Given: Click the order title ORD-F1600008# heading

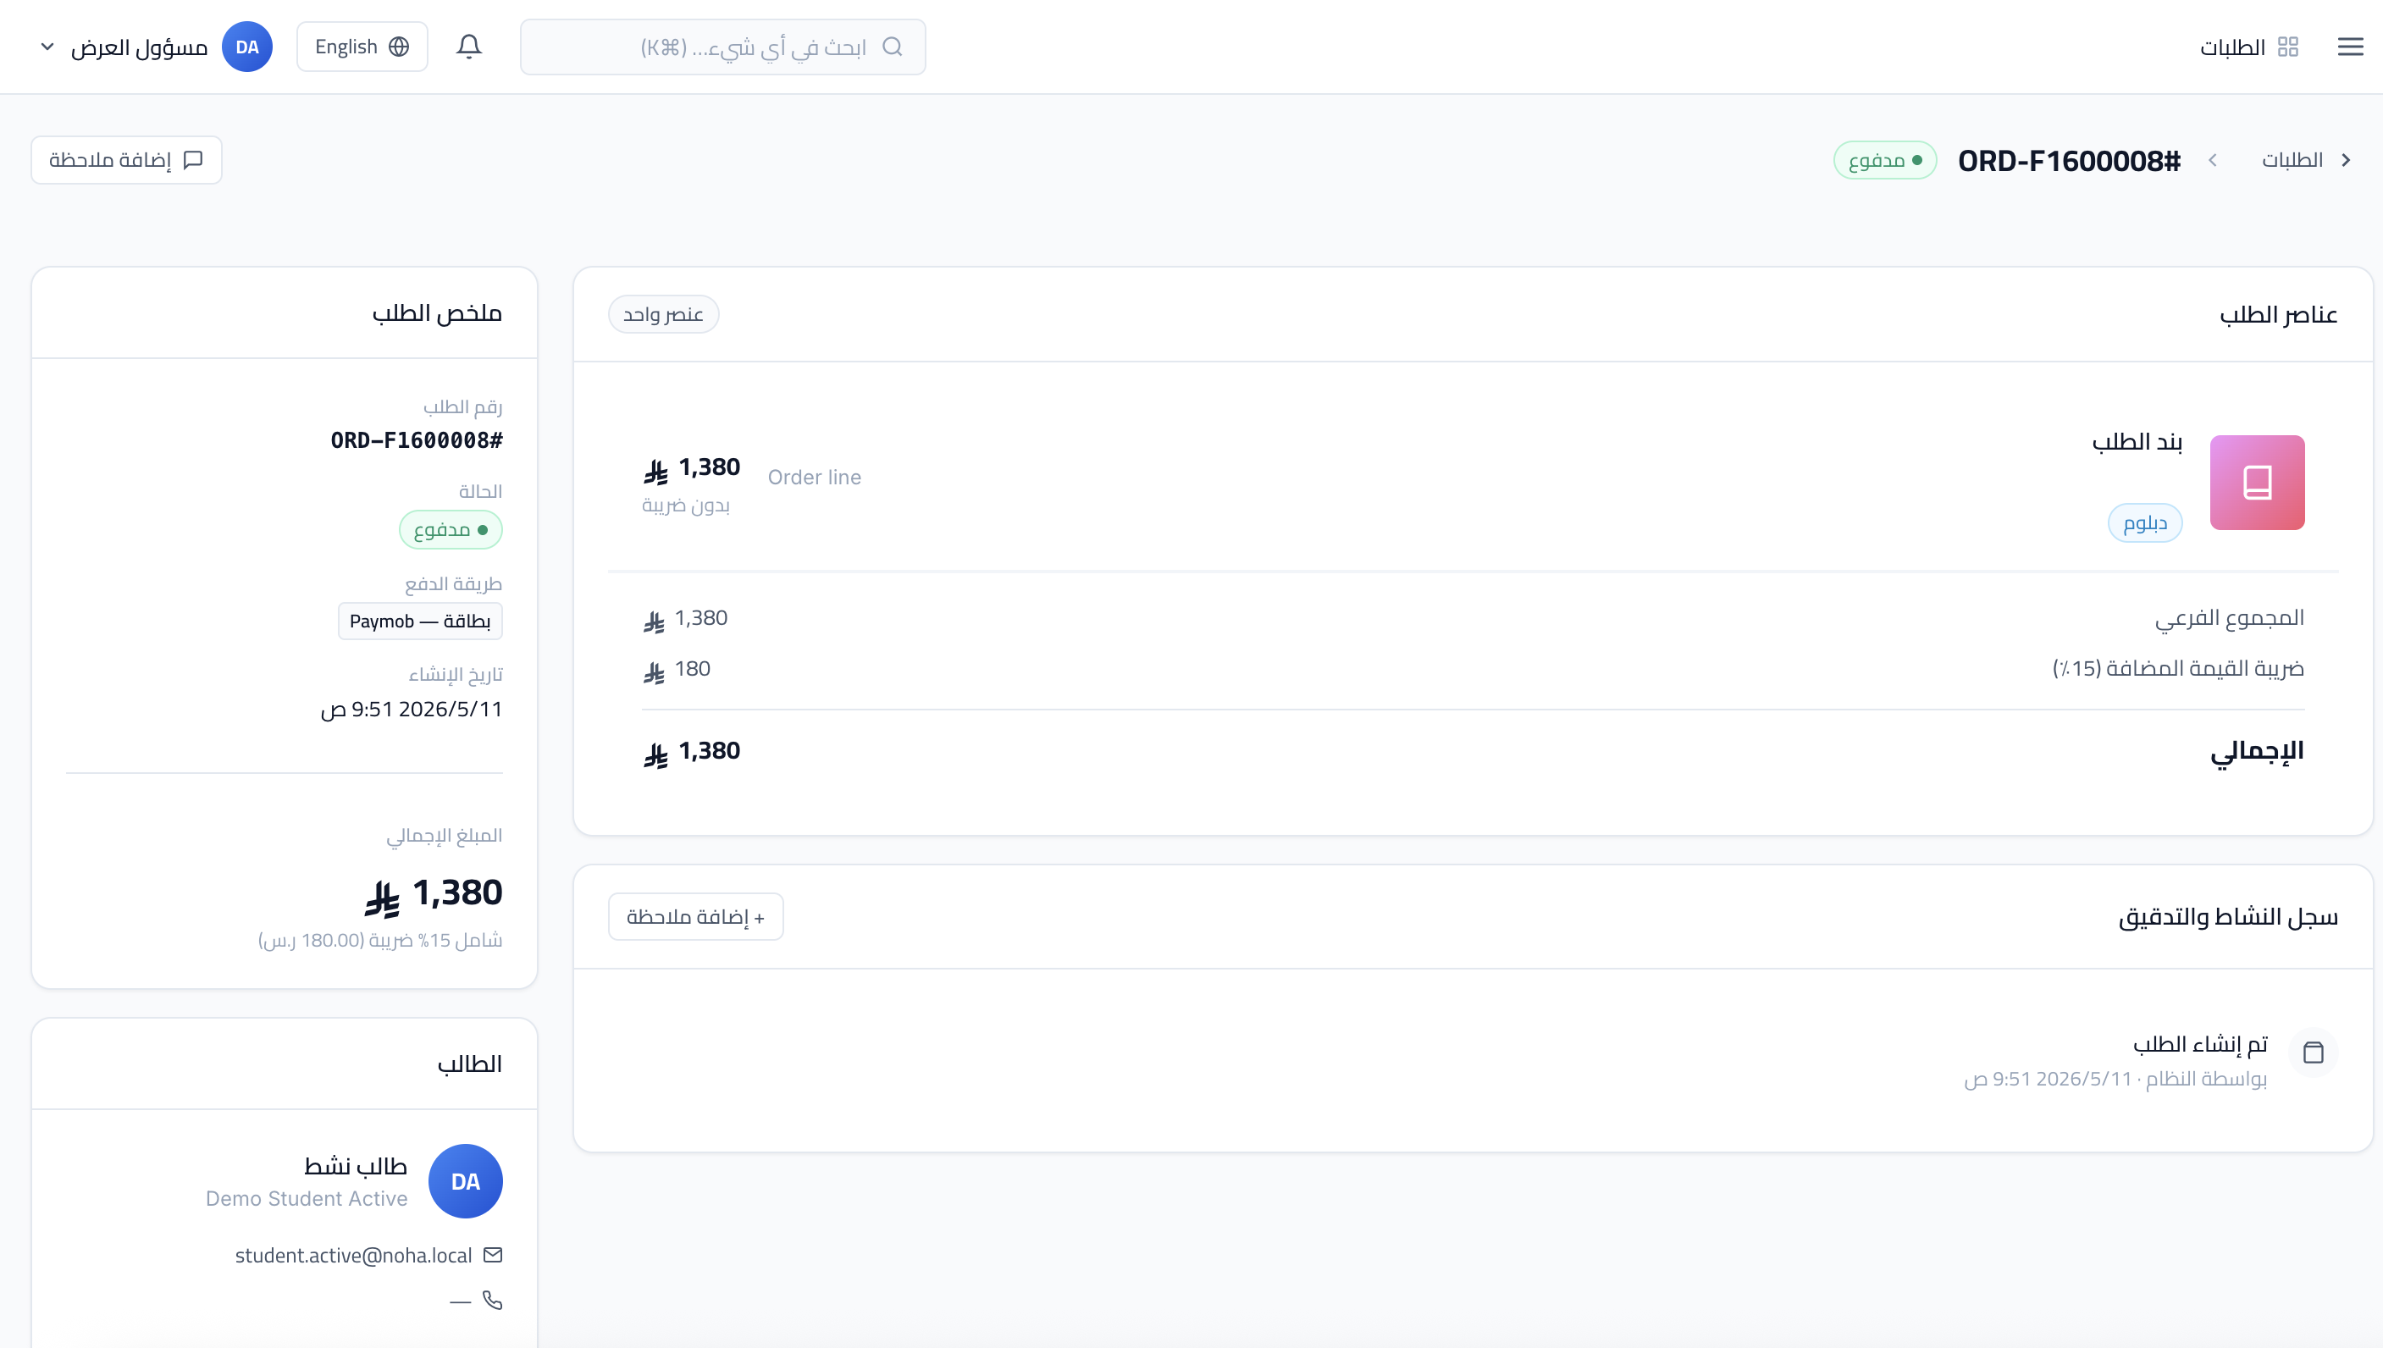Looking at the screenshot, I should coord(2069,160).
